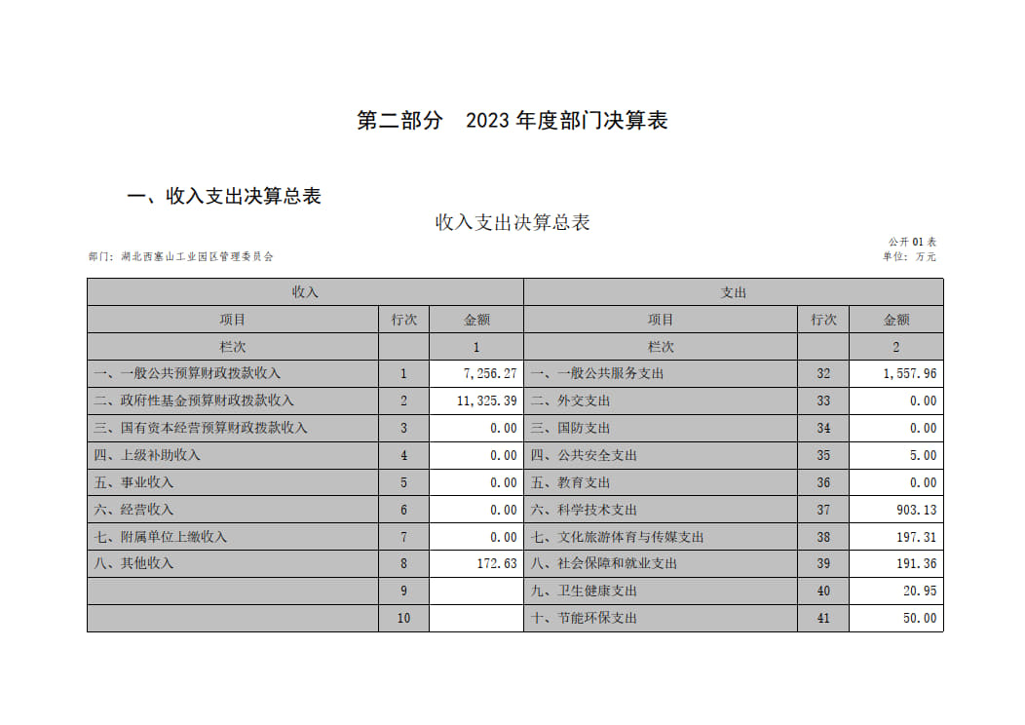This screenshot has height=725, width=1025.
Task: Click the amount 903.13
Action: point(916,510)
